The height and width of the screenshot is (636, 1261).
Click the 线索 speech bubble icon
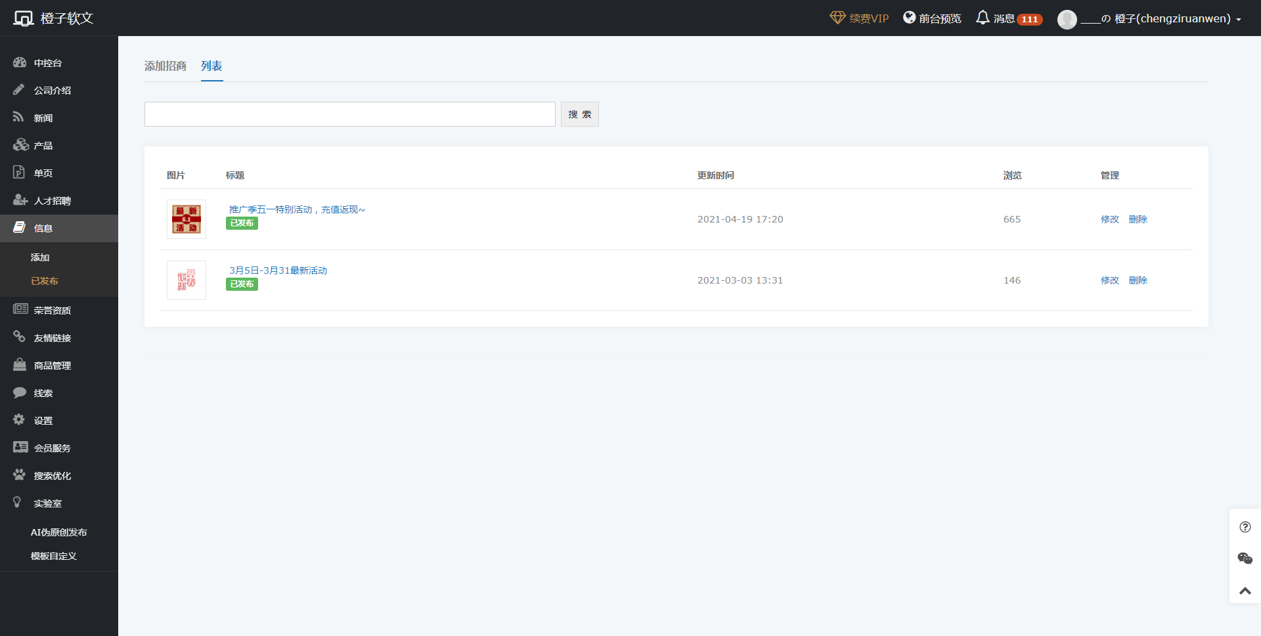coord(20,392)
